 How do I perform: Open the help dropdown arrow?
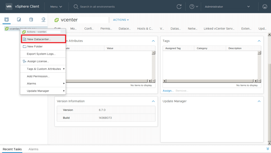197,7
